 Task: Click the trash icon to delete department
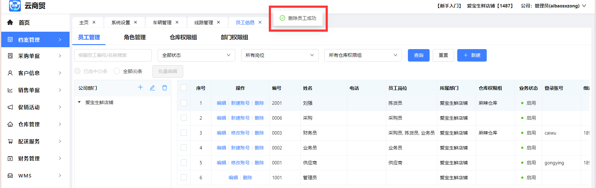[165, 88]
